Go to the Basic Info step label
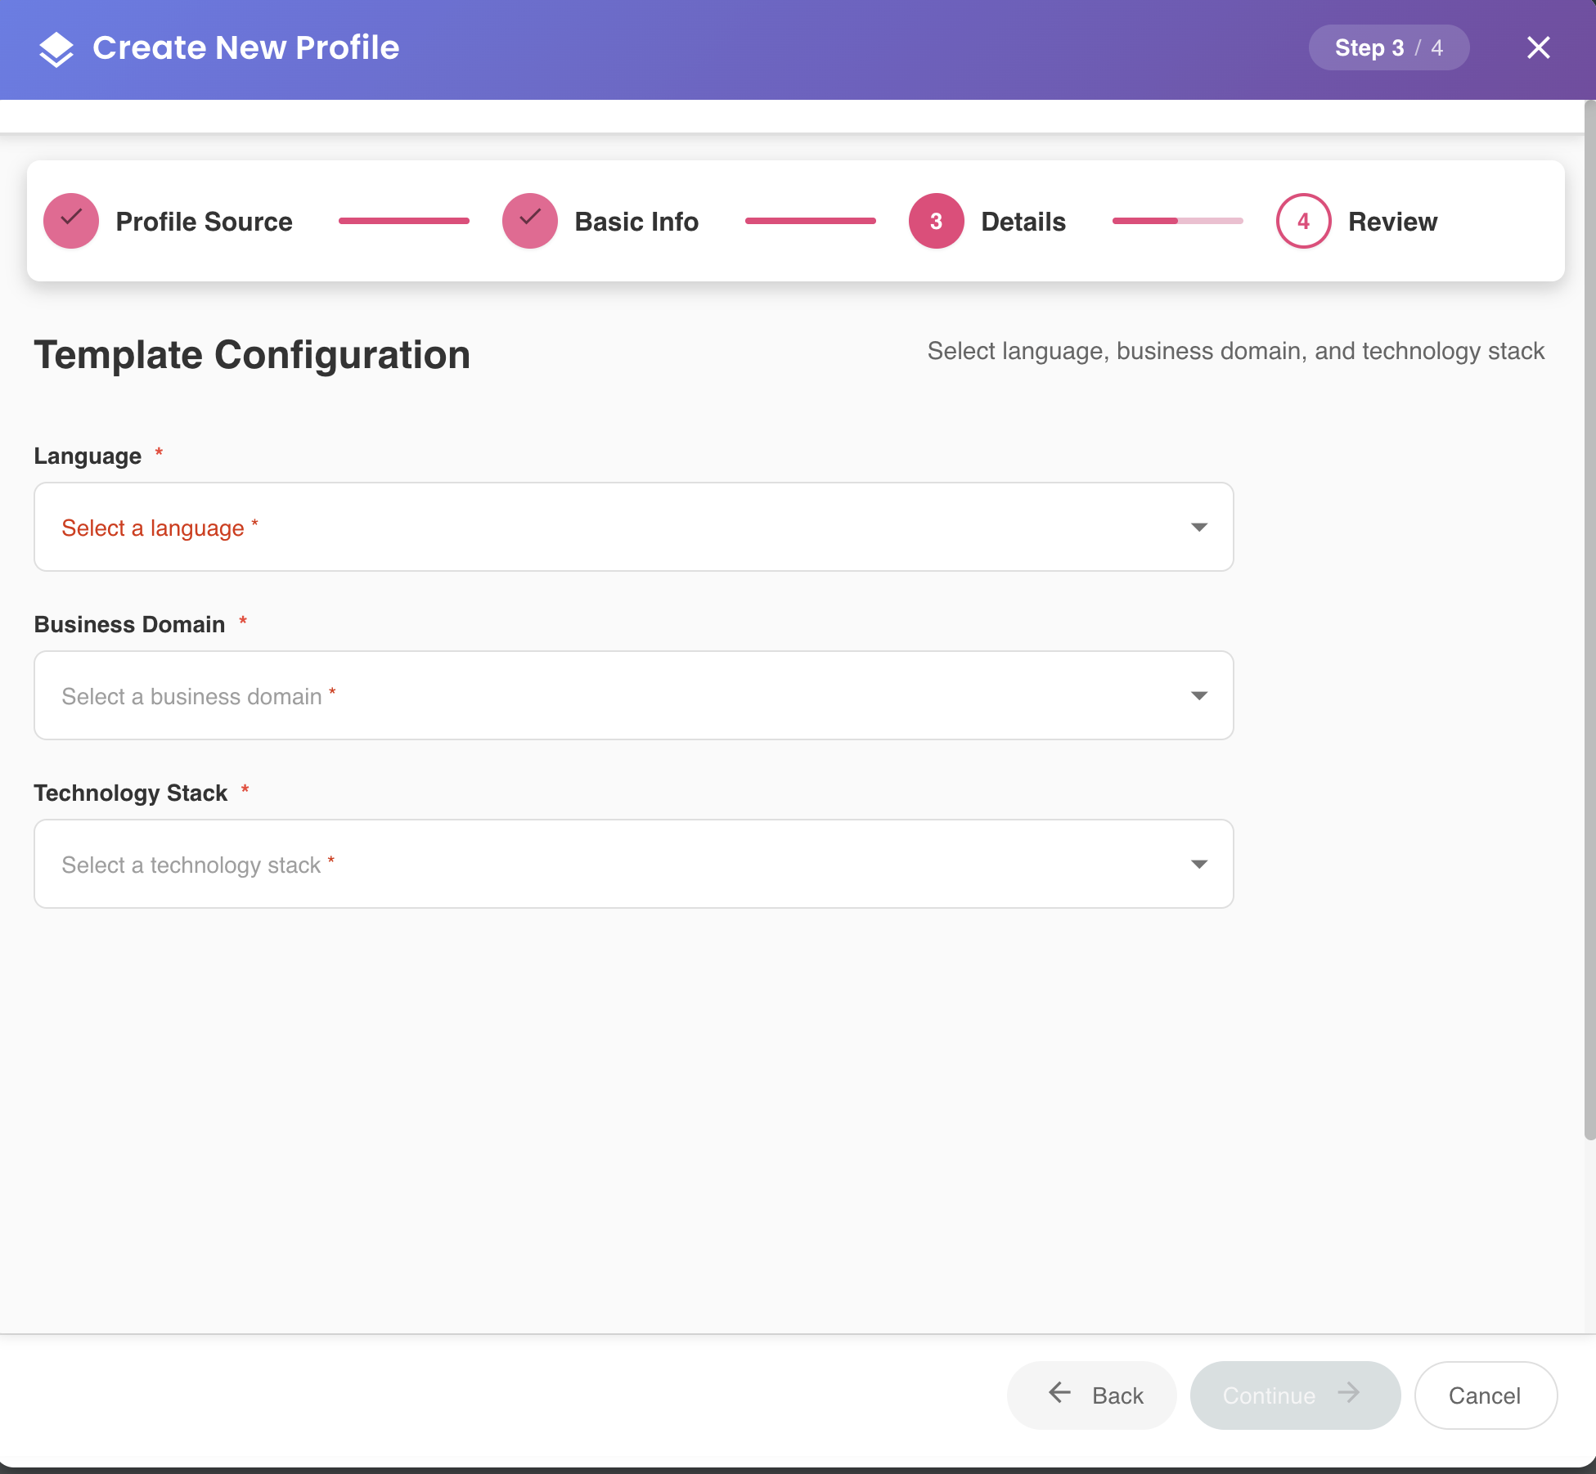Image resolution: width=1596 pixels, height=1474 pixels. click(636, 222)
